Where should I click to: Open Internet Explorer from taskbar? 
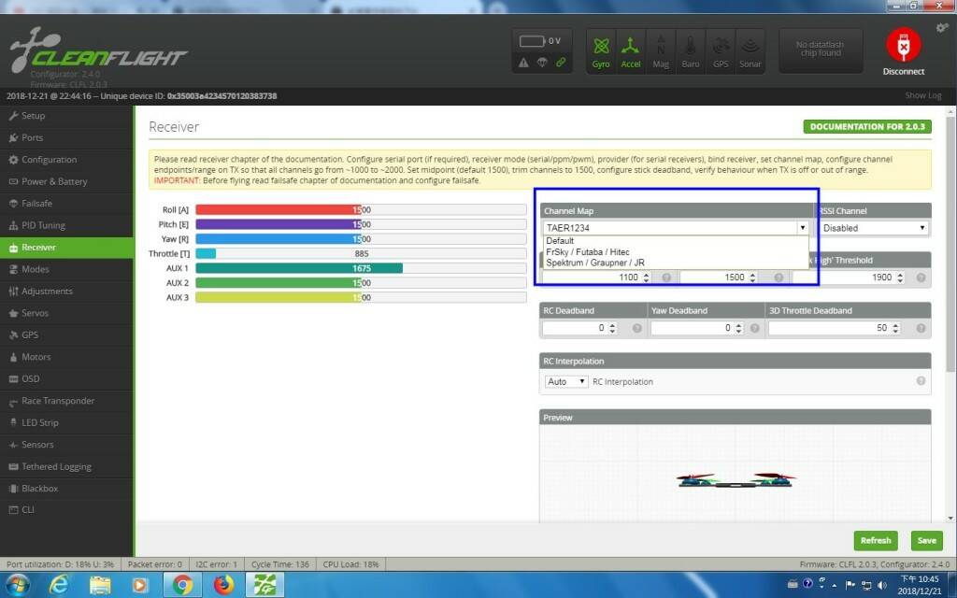click(58, 585)
